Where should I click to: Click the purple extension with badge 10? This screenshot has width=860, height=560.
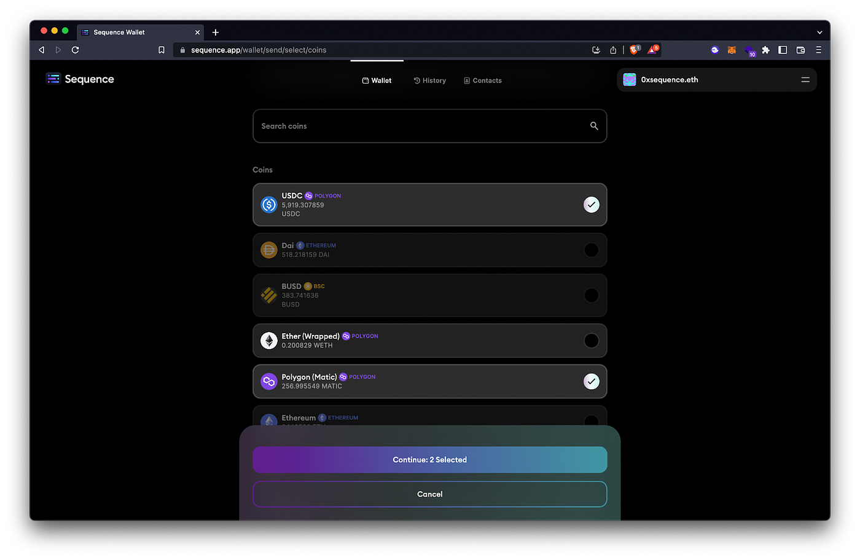(749, 51)
